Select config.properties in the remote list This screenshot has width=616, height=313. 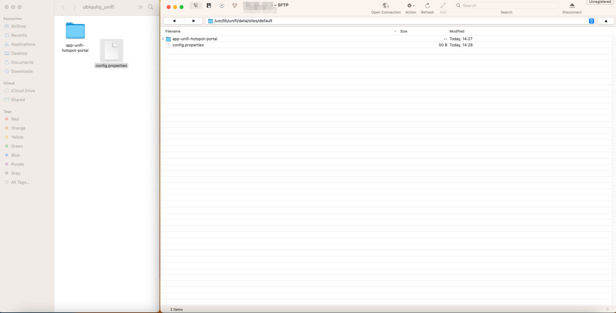pyautogui.click(x=188, y=45)
